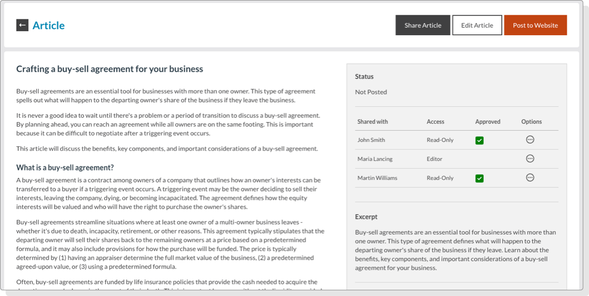This screenshot has width=589, height=296.
Task: Open options menu for Martin Williams
Action: [530, 178]
